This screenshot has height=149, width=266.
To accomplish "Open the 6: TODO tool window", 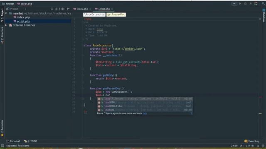I will [x=30, y=141].
